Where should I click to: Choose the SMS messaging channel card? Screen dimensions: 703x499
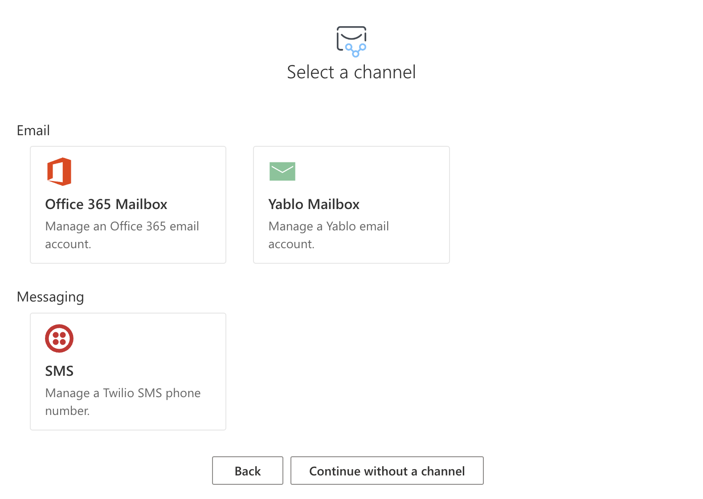(128, 371)
